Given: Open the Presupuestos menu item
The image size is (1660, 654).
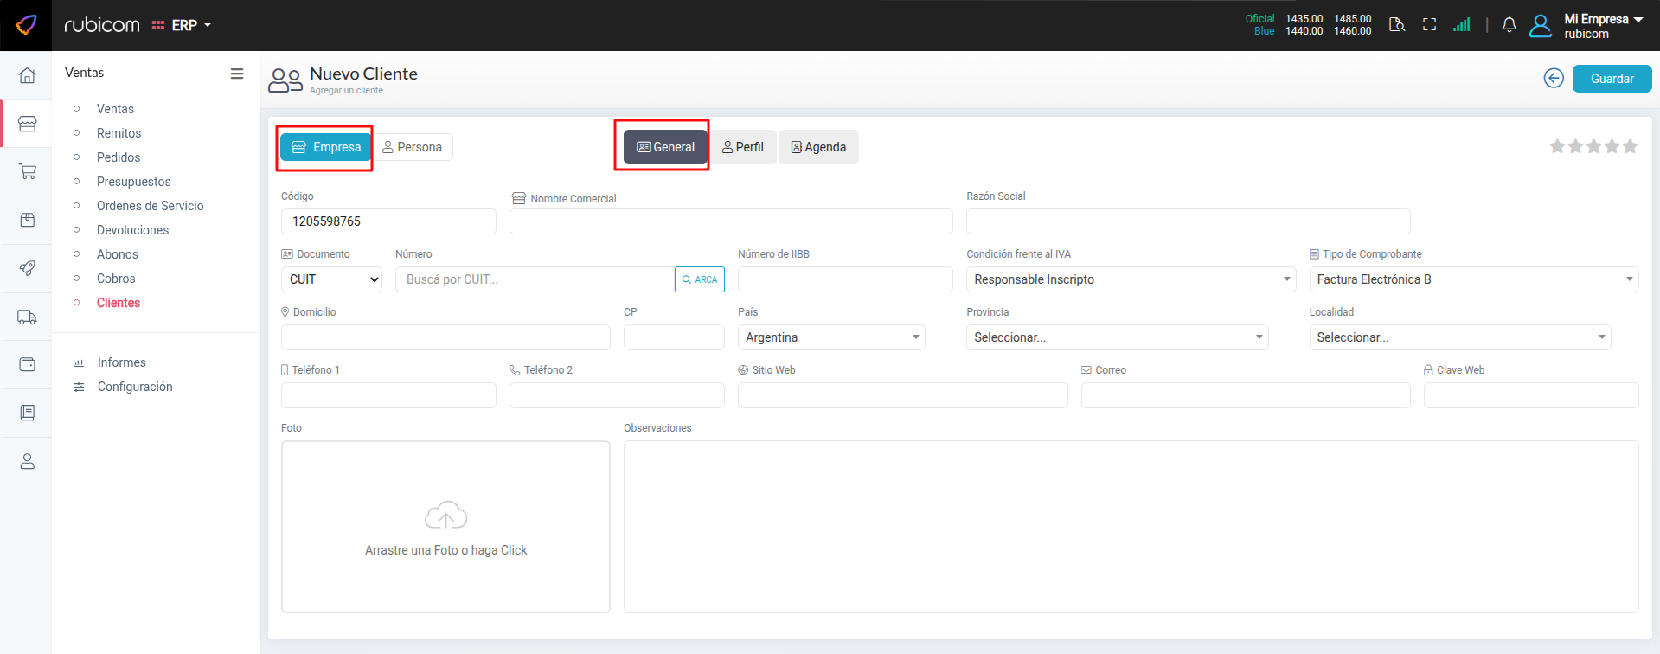Looking at the screenshot, I should click(x=134, y=182).
